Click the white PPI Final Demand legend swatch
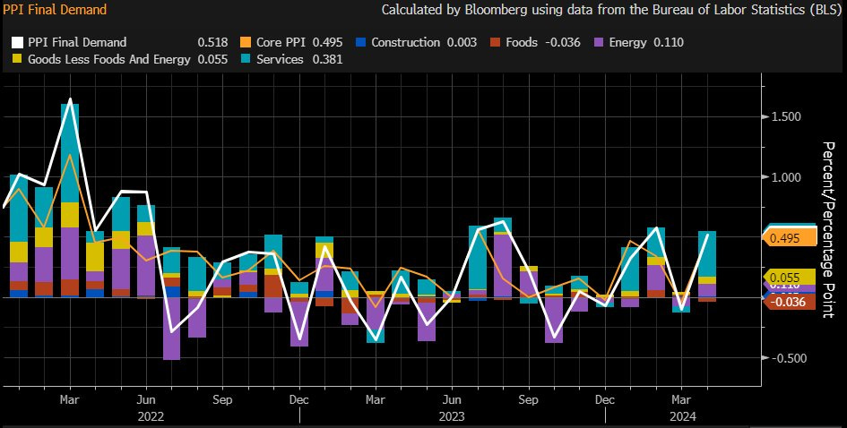847x428 pixels. [16, 42]
